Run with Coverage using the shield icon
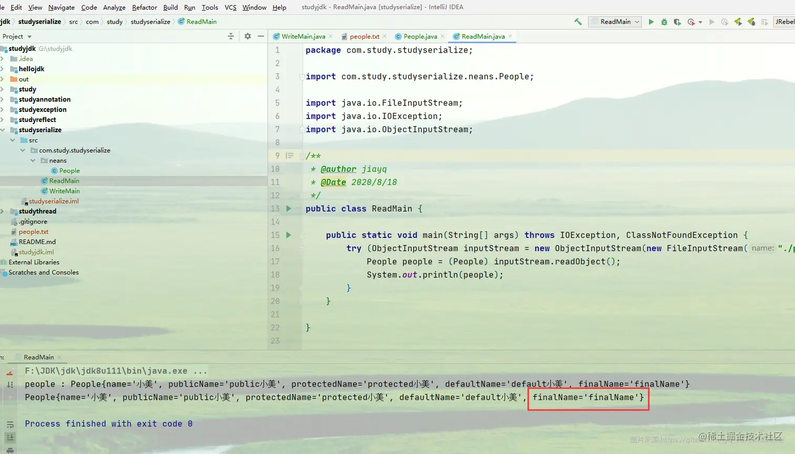Image resolution: width=795 pixels, height=454 pixels. tap(677, 22)
